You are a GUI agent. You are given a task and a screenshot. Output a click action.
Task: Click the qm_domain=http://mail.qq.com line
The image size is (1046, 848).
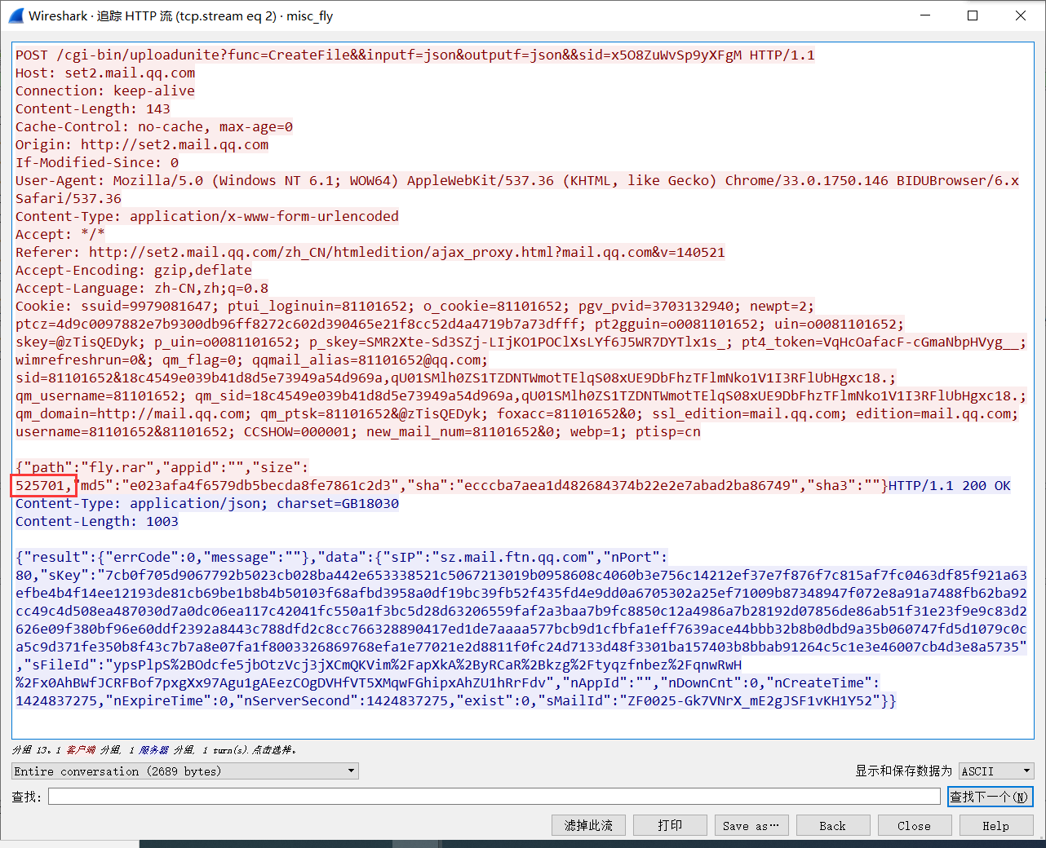(517, 413)
